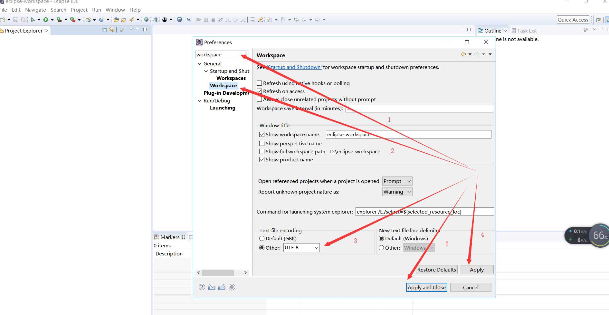The width and height of the screenshot is (609, 315).
Task: Click the Cancel button in Preferences
Action: (x=471, y=287)
